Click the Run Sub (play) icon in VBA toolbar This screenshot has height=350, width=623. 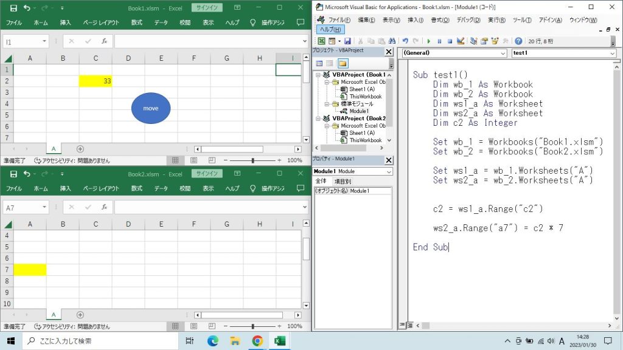pyautogui.click(x=429, y=41)
